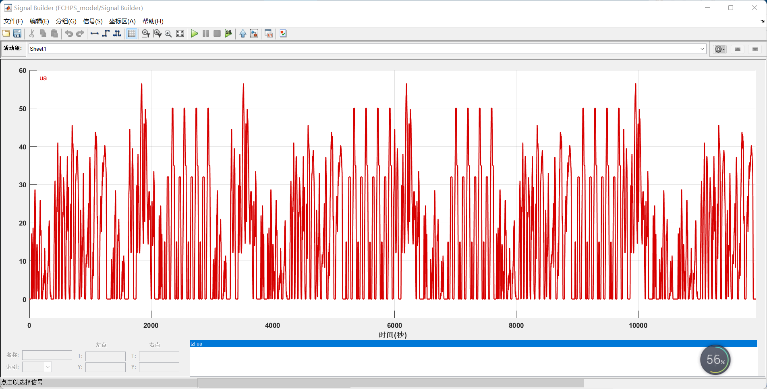
Task: Click the Open file folder icon
Action: pos(6,33)
